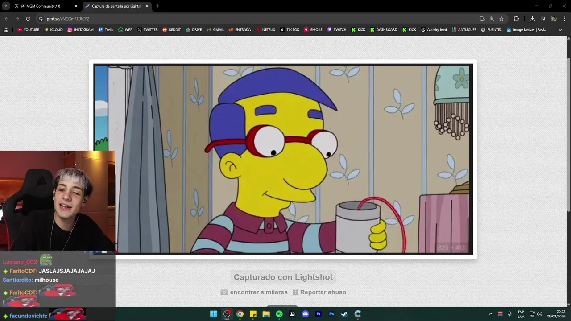Open Spotify from the taskbar
Image resolution: width=571 pixels, height=321 pixels.
(x=279, y=314)
